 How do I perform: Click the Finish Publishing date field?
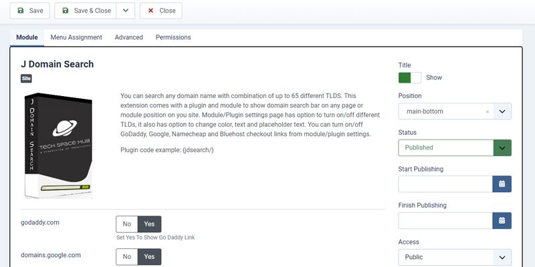(445, 221)
